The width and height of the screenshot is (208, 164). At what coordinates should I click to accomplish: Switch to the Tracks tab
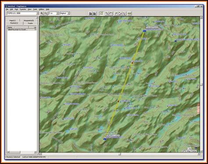point(30,23)
